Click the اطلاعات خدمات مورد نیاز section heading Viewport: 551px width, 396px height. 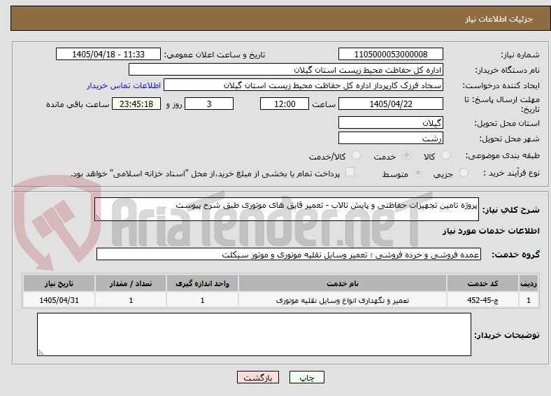(491, 231)
